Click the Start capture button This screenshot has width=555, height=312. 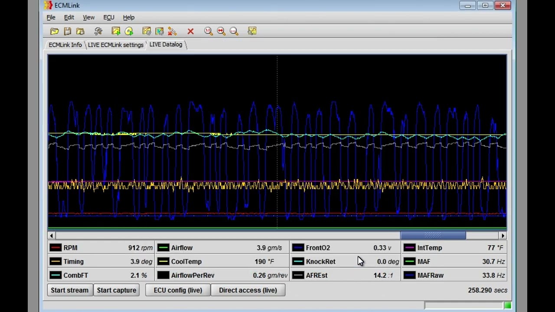click(117, 290)
